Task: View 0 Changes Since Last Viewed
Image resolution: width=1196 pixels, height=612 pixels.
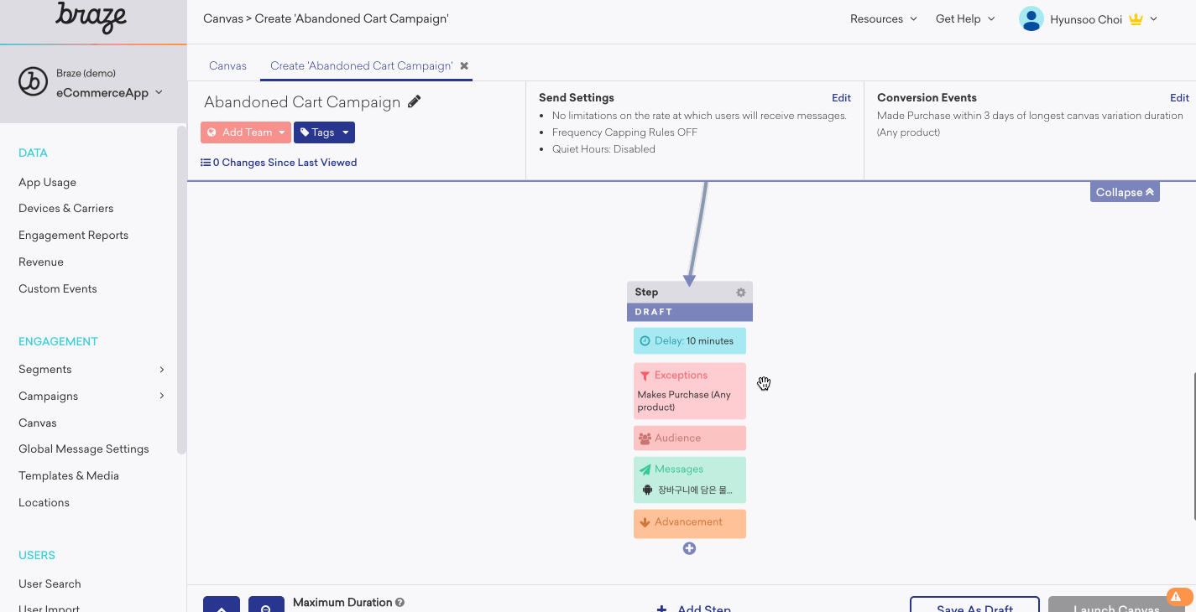Action: (x=279, y=163)
